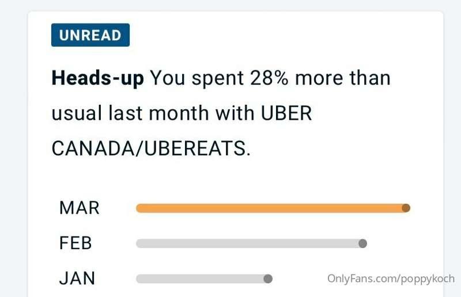The height and width of the screenshot is (297, 461).
Task: Click the dark dot ending MAR bar
Action: tap(406, 208)
